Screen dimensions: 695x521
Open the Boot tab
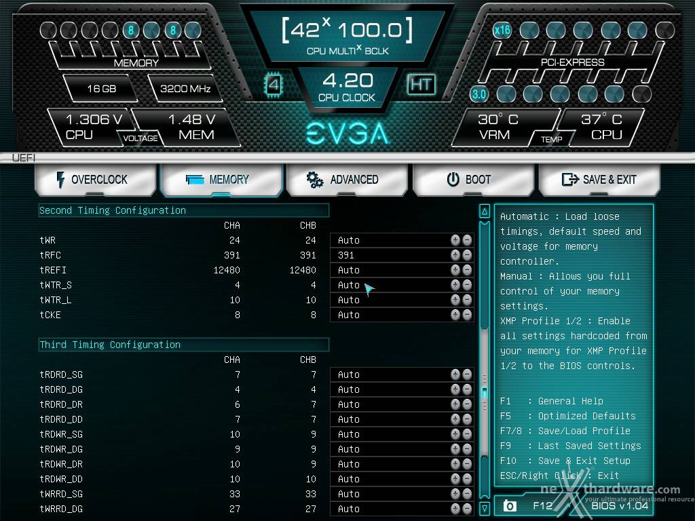pos(473,179)
